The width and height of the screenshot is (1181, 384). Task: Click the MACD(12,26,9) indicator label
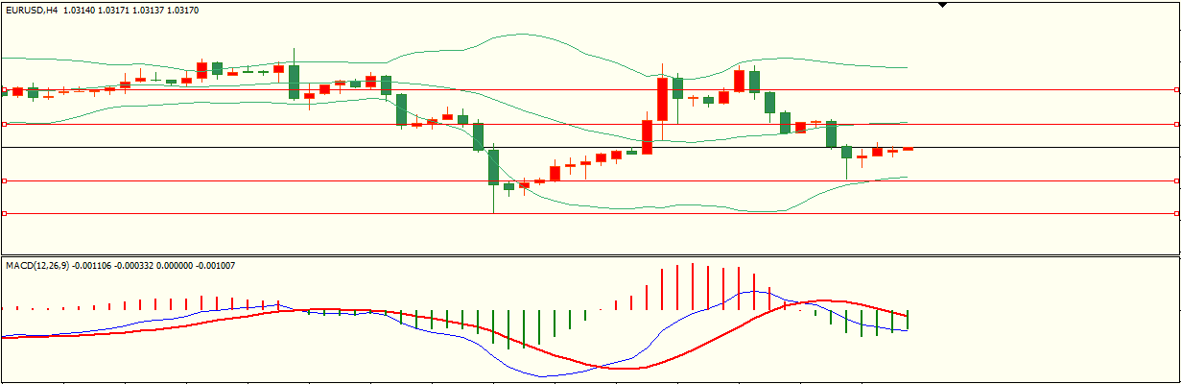39,265
